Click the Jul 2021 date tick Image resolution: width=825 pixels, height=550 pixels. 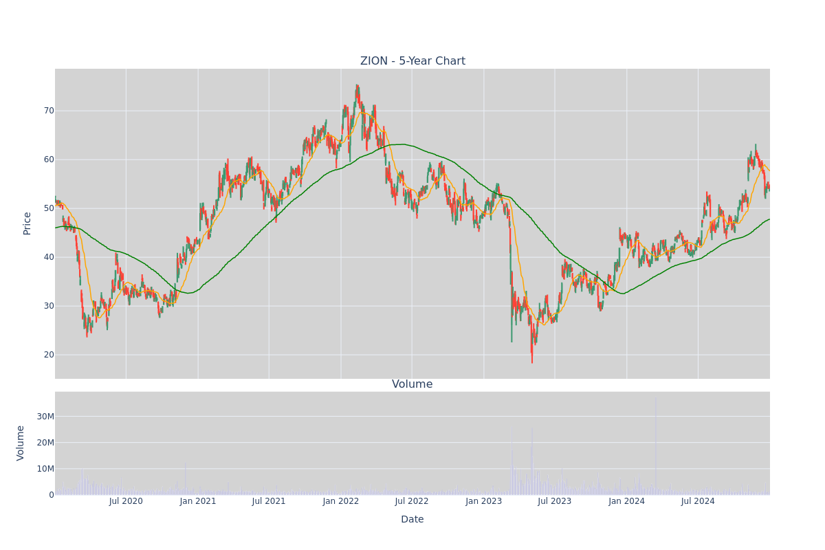(269, 501)
